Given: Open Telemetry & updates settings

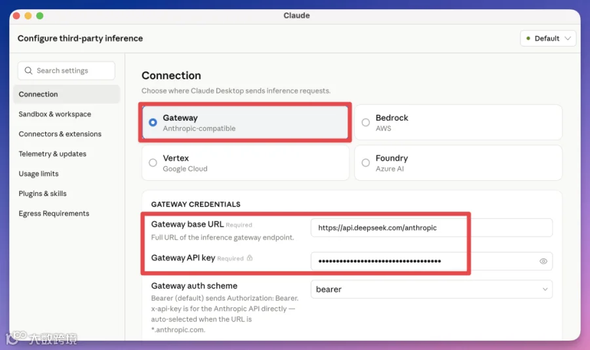Looking at the screenshot, I should [52, 154].
